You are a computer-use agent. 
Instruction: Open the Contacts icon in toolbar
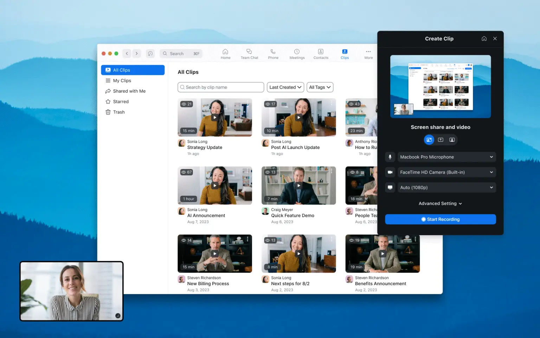click(x=321, y=54)
